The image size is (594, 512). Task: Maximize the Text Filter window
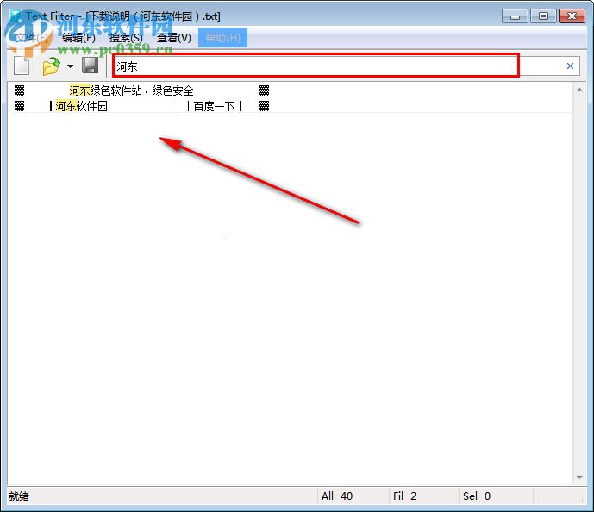click(543, 16)
